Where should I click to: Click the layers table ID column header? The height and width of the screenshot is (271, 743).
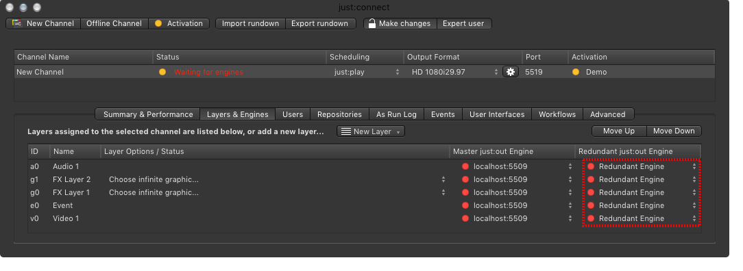click(x=39, y=151)
